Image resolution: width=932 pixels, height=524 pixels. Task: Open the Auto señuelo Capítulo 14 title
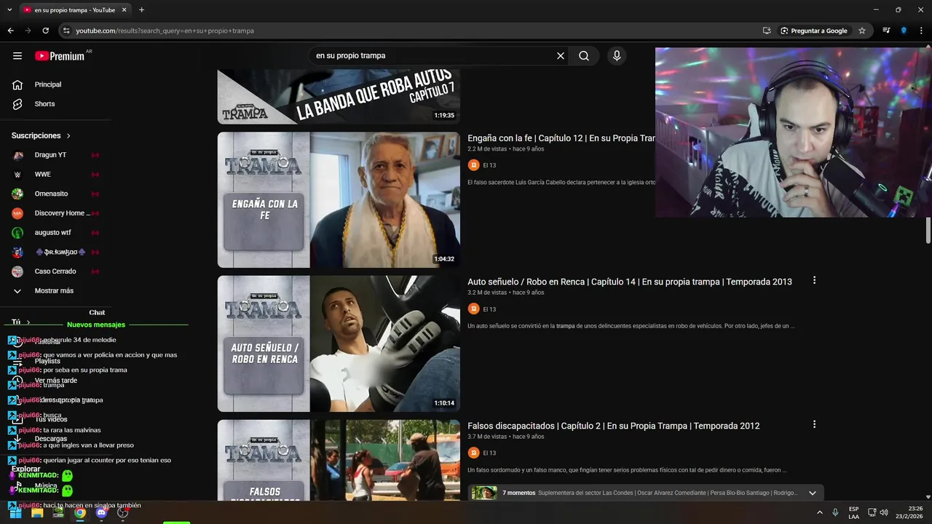point(630,282)
